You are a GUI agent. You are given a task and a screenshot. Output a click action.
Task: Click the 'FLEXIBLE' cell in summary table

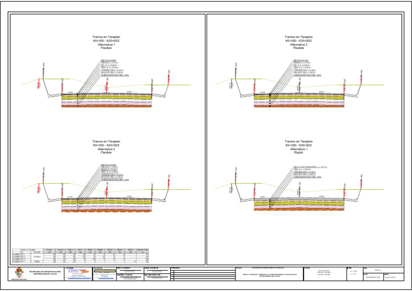[x=37, y=257]
